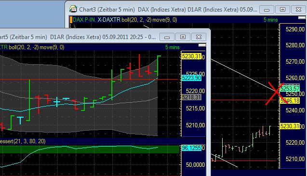Click the yellow 5246,18 price label
This screenshot has width=307, height=176.
290,101
